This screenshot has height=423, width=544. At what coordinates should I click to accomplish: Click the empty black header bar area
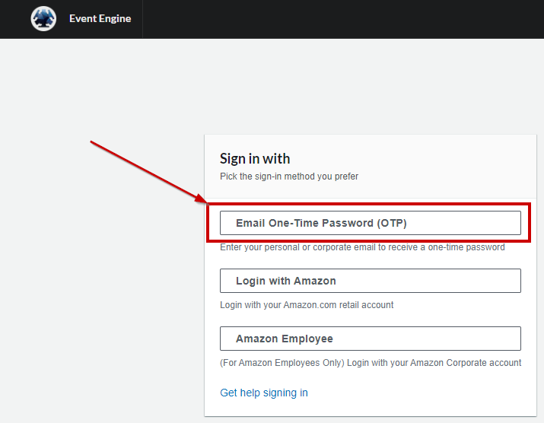coord(343,19)
